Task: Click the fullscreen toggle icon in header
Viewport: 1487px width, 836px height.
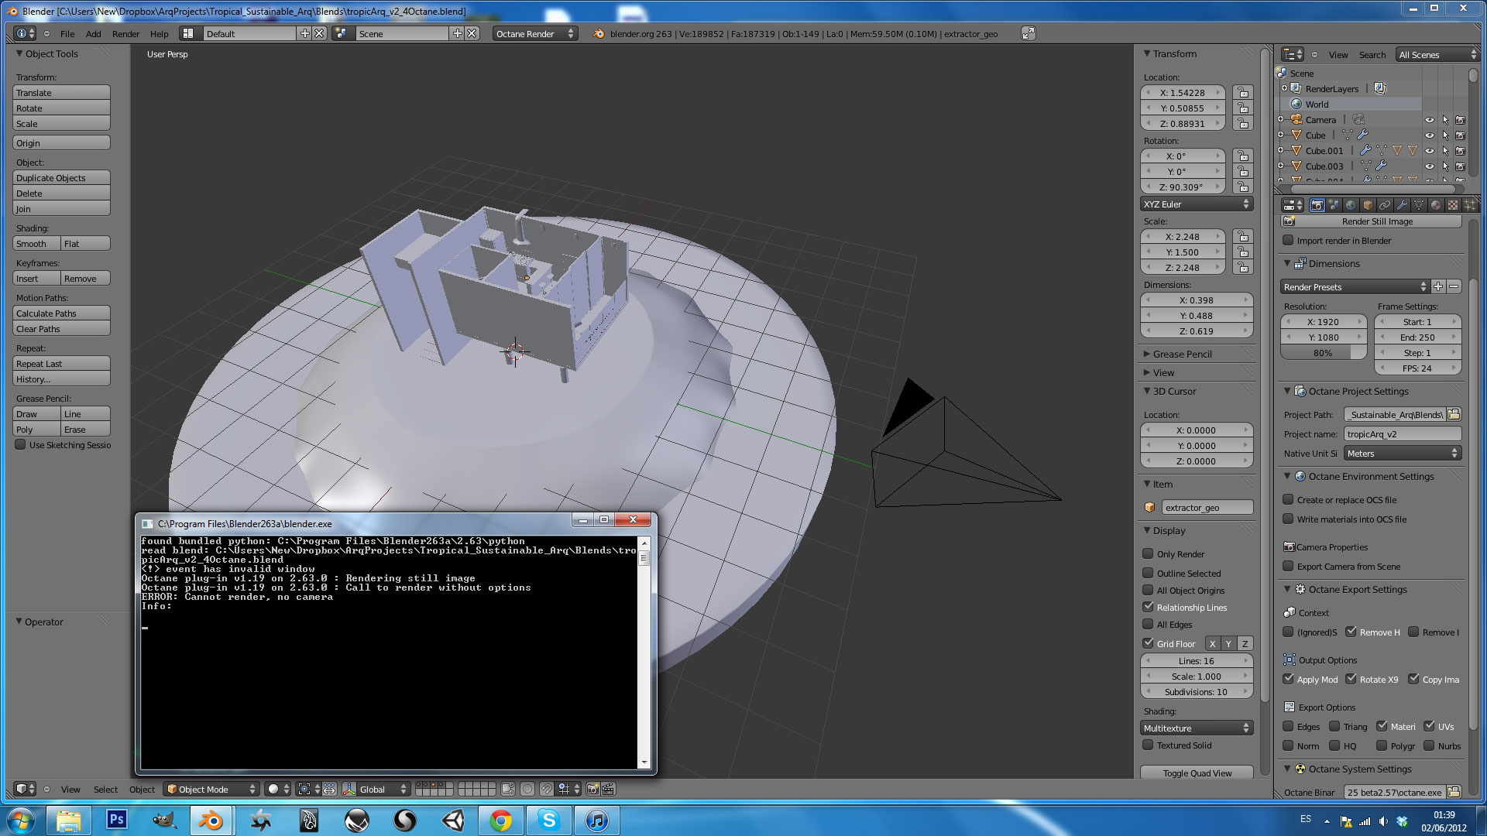Action: [1028, 33]
